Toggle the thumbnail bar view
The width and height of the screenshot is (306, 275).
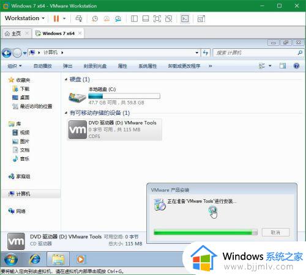(x=146, y=19)
